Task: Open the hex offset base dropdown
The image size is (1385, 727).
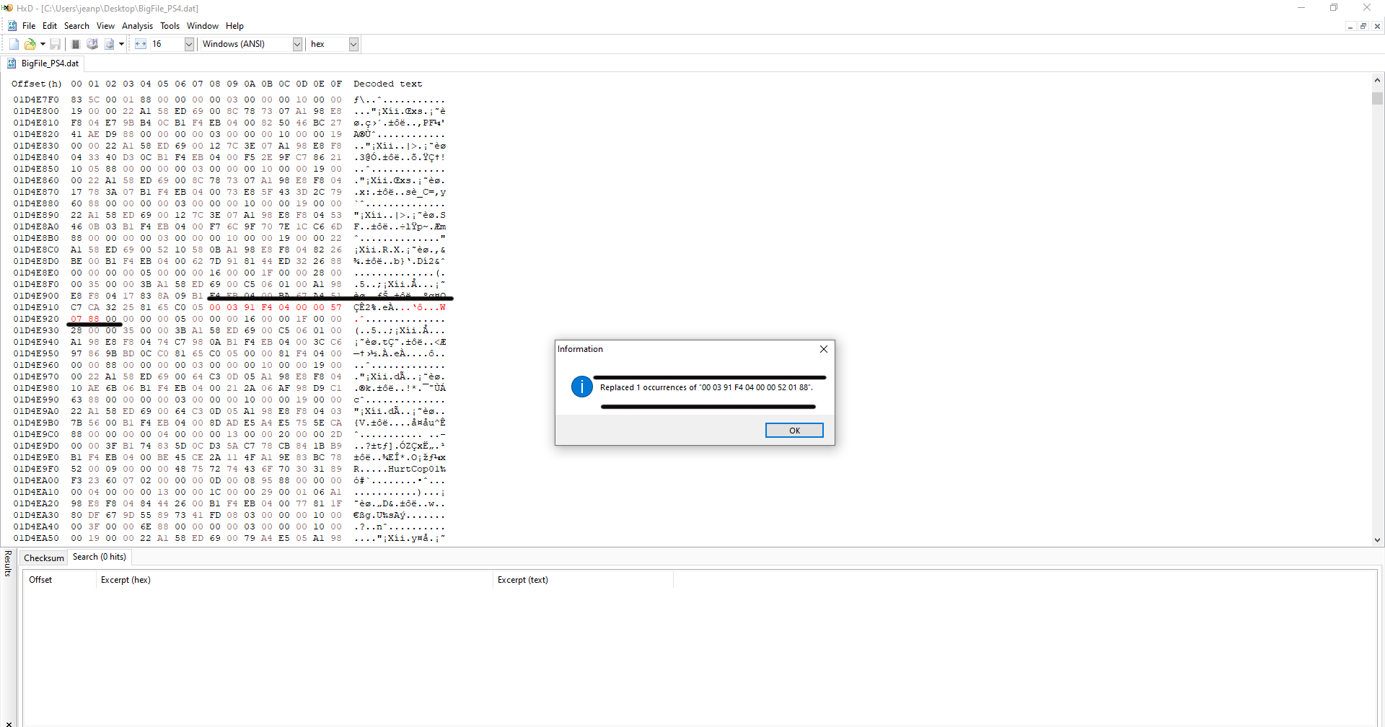Action: [353, 44]
